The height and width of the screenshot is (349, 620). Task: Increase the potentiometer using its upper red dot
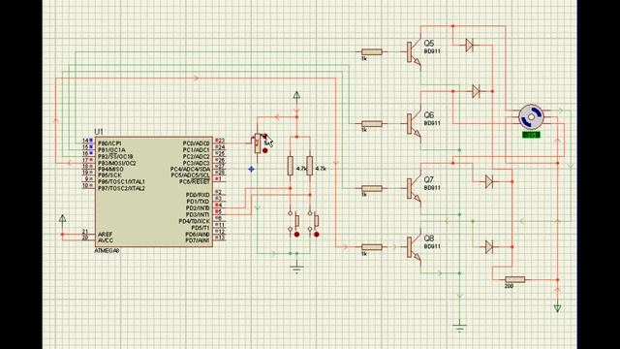[x=264, y=136]
